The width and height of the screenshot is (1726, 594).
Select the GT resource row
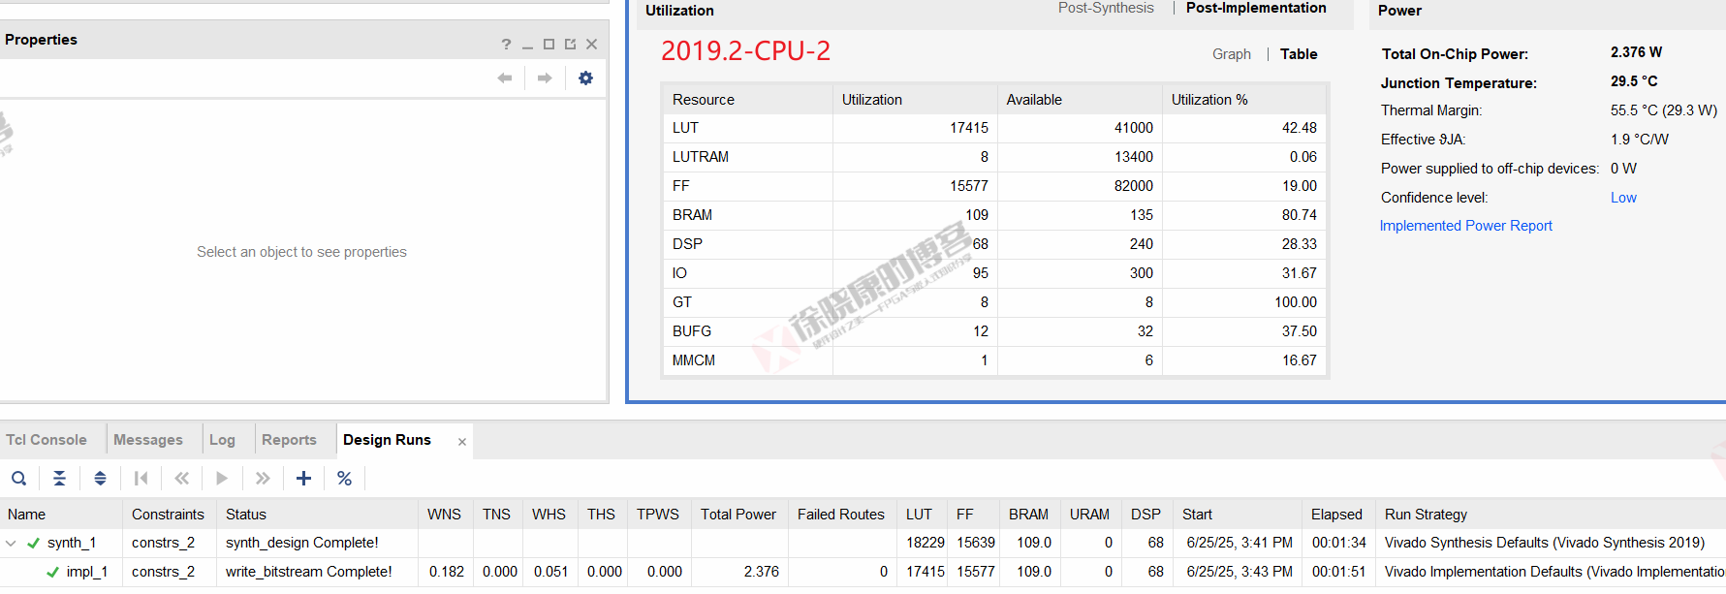coord(994,302)
